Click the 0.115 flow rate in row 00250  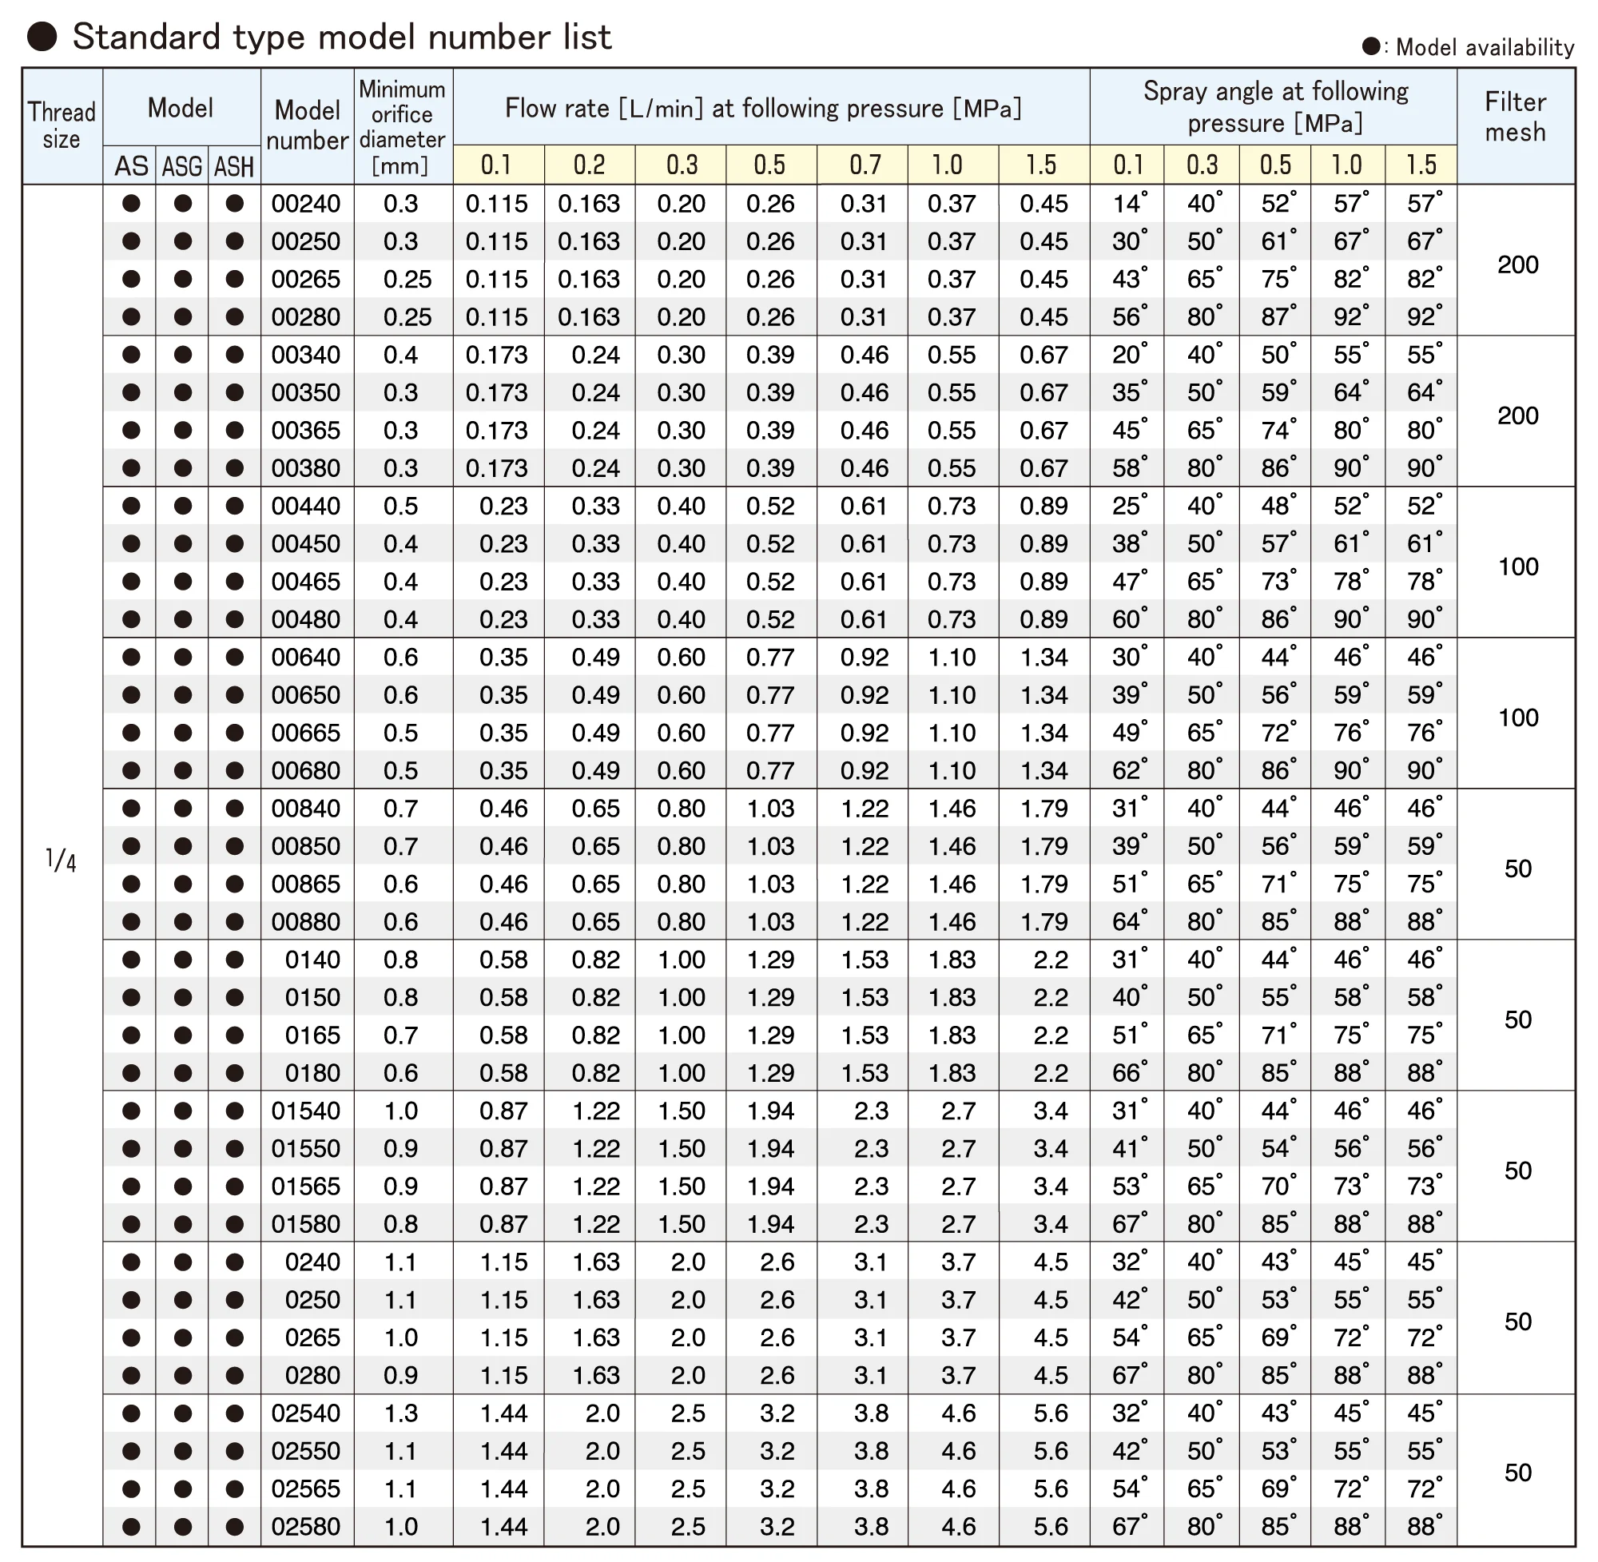coord(496,241)
